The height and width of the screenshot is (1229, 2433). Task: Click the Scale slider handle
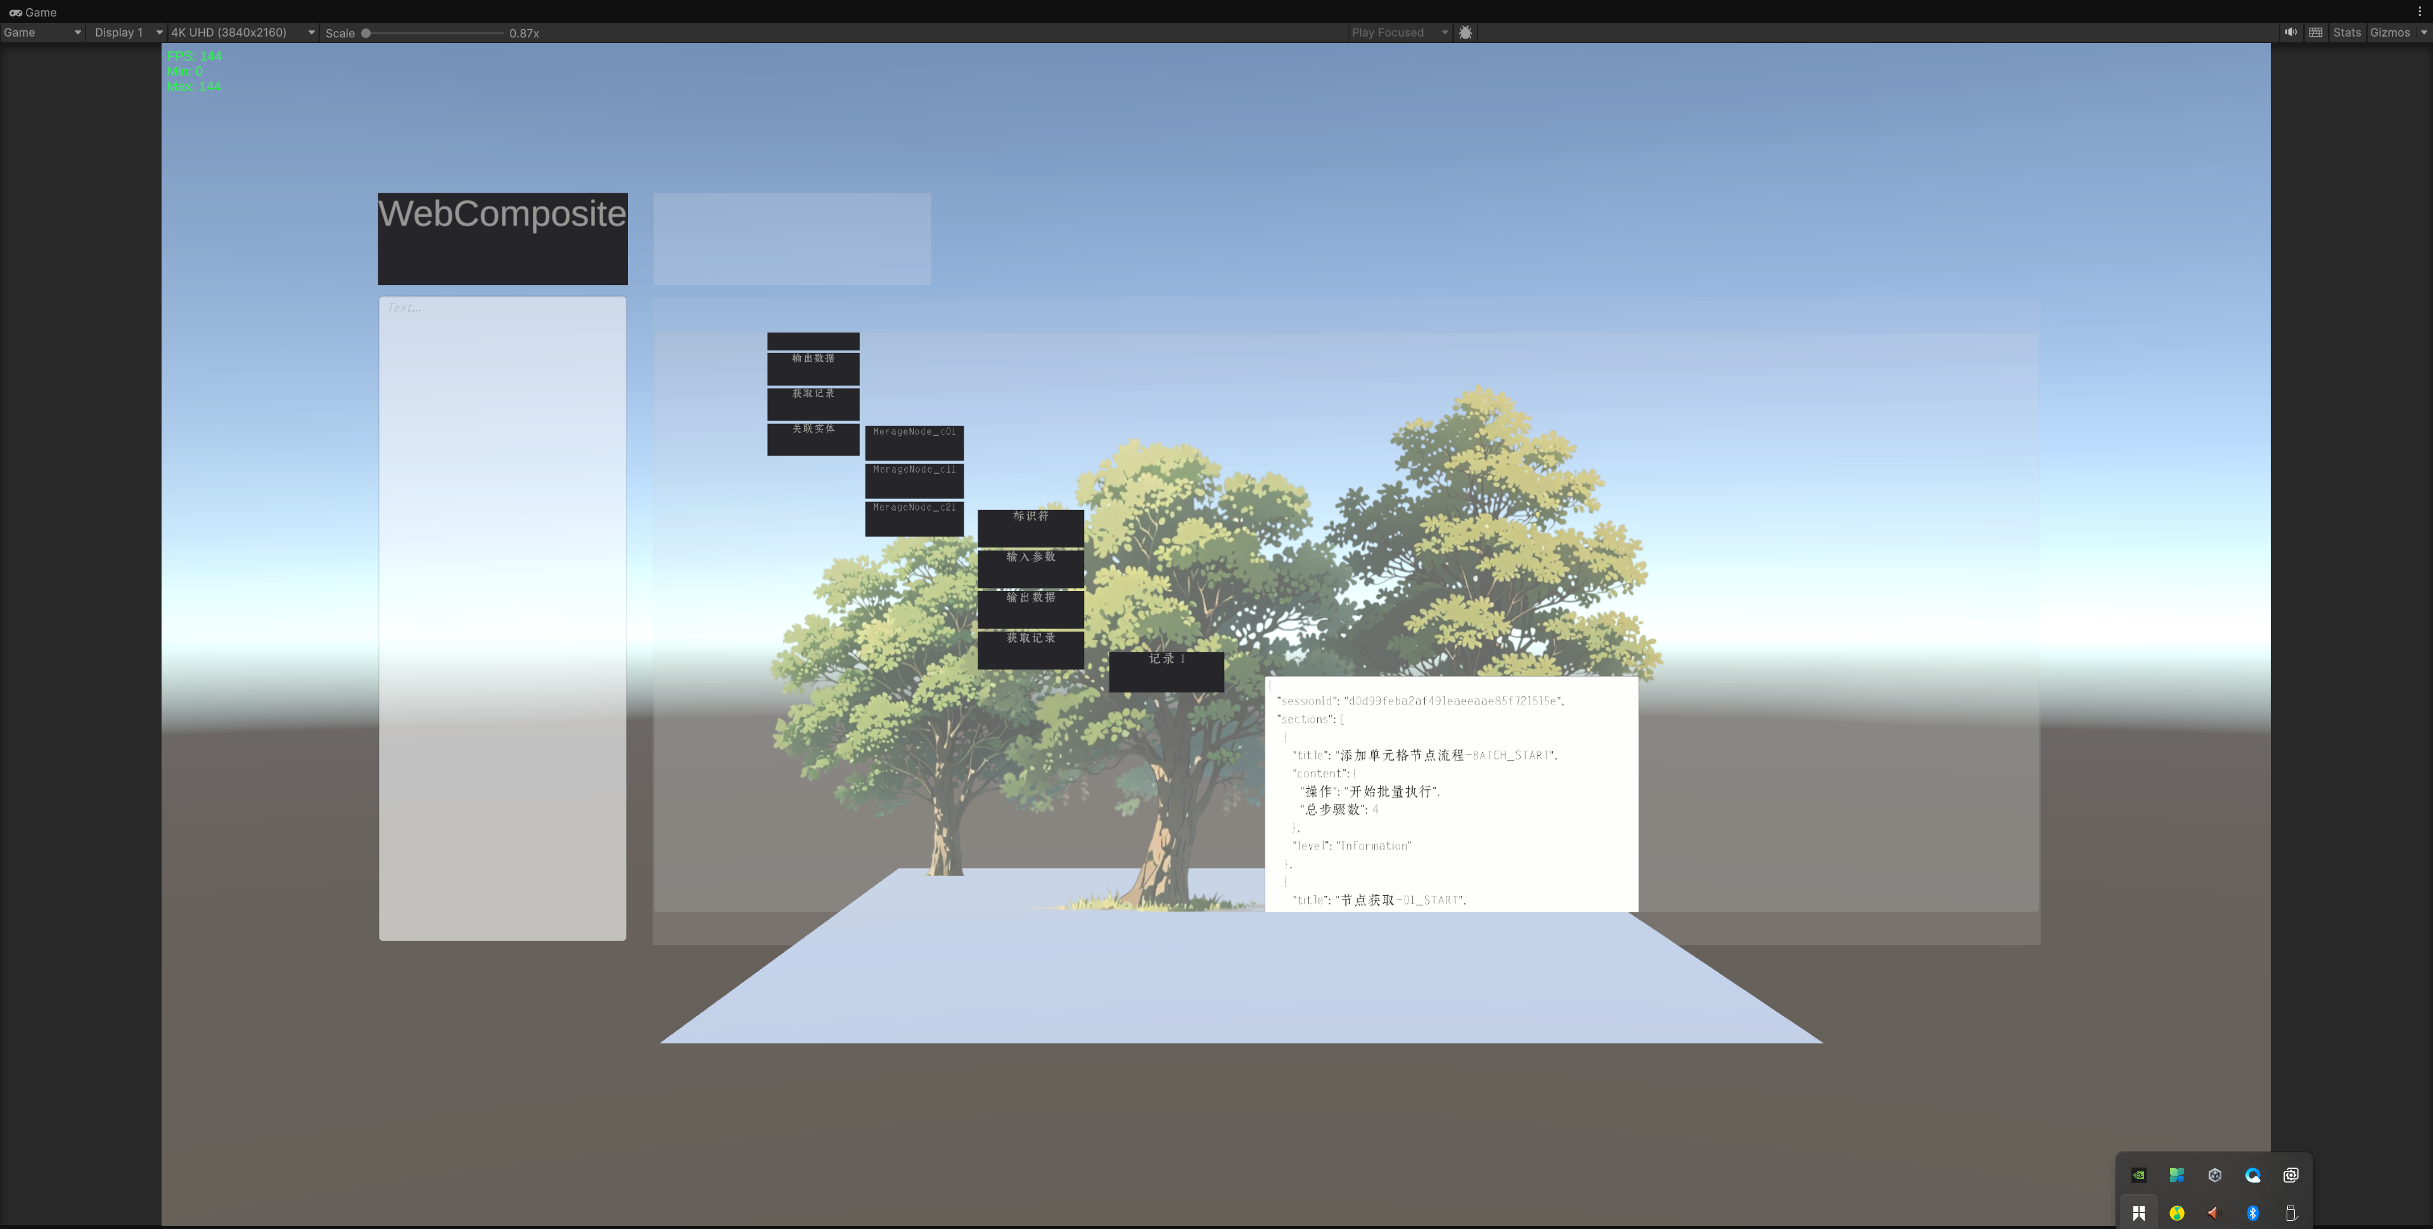click(366, 33)
